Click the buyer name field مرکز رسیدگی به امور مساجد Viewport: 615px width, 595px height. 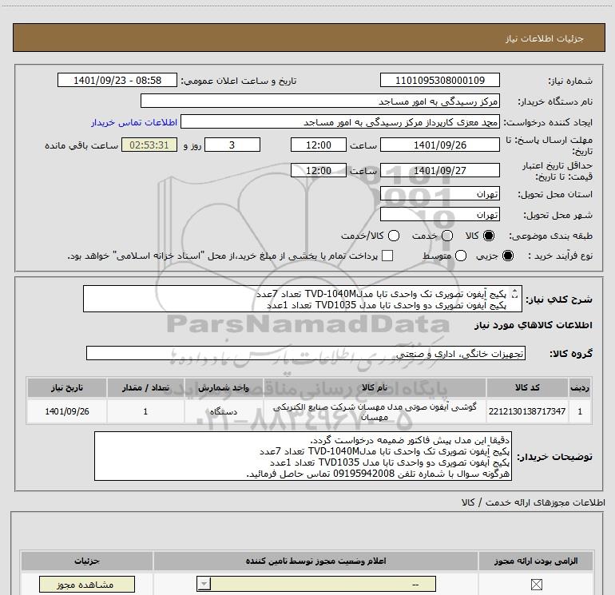(320, 101)
